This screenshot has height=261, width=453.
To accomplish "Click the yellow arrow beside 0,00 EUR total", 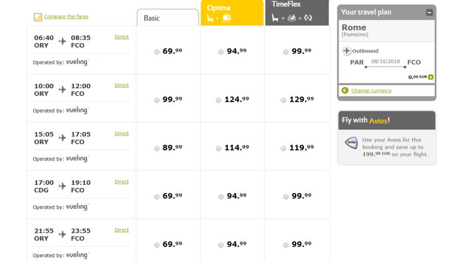I will 430,77.
